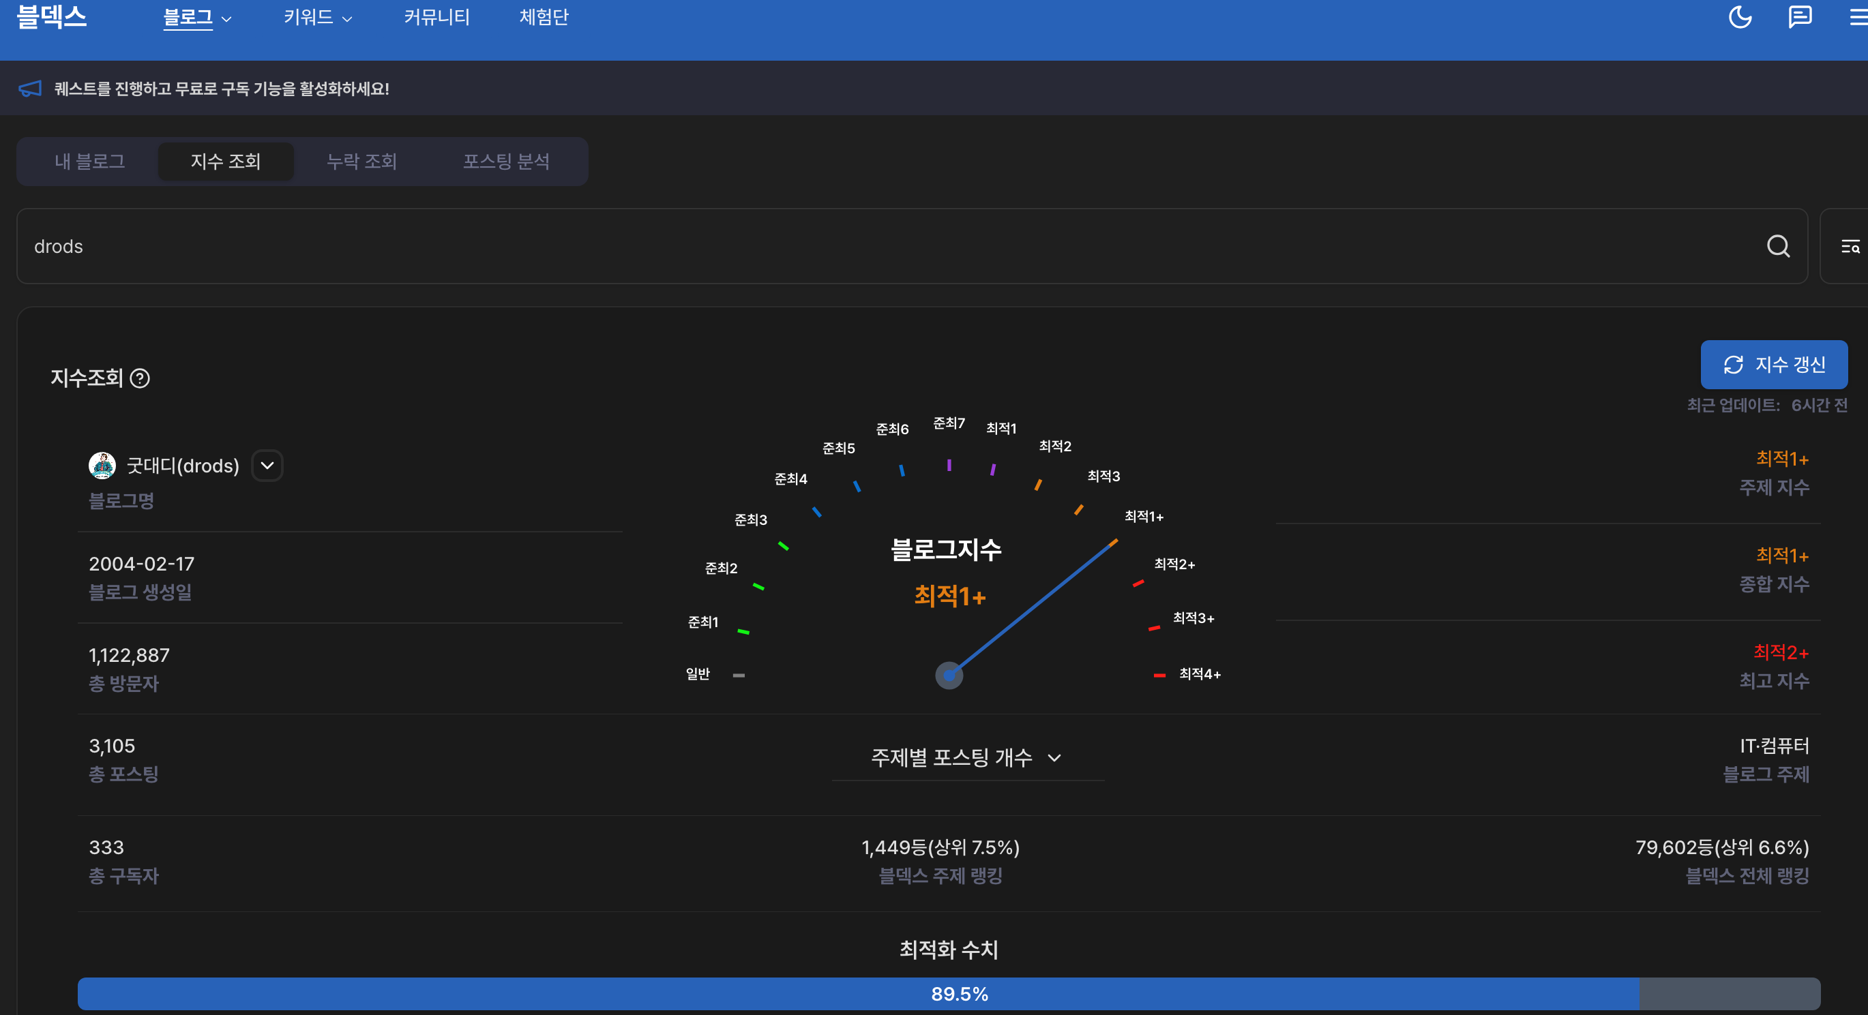Screen dimensions: 1868x1015
Task: Open the 키워드 navigation dropdown
Action: point(317,18)
